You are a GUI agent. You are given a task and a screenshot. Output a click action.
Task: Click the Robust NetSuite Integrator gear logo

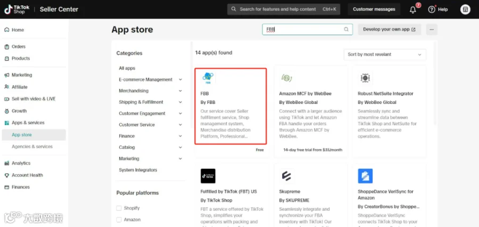coord(365,78)
